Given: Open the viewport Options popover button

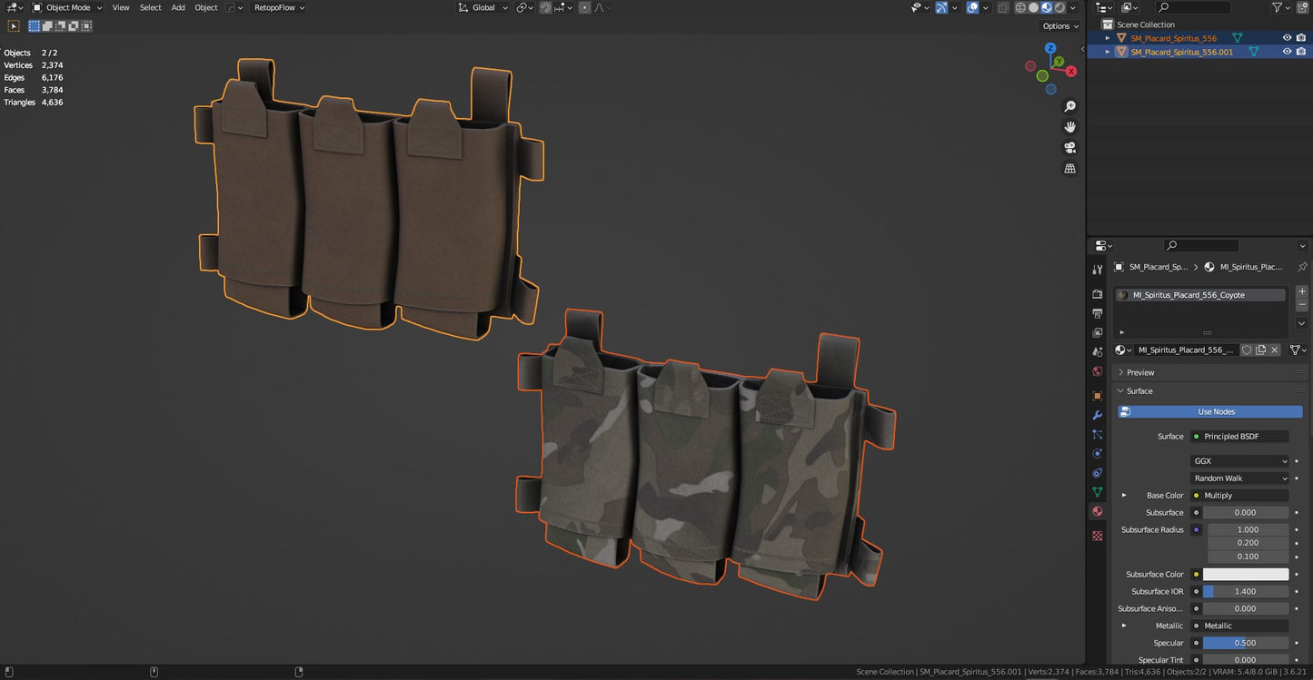Looking at the screenshot, I should click(x=1059, y=26).
